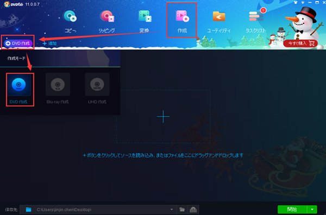Click the blue folder icon in save path
Image resolution: width=326 pixels, height=215 pixels.
pyautogui.click(x=28, y=210)
